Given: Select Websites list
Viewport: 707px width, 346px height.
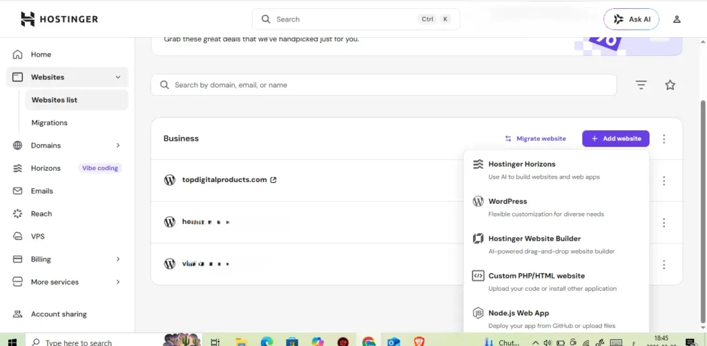Looking at the screenshot, I should click(76, 100).
